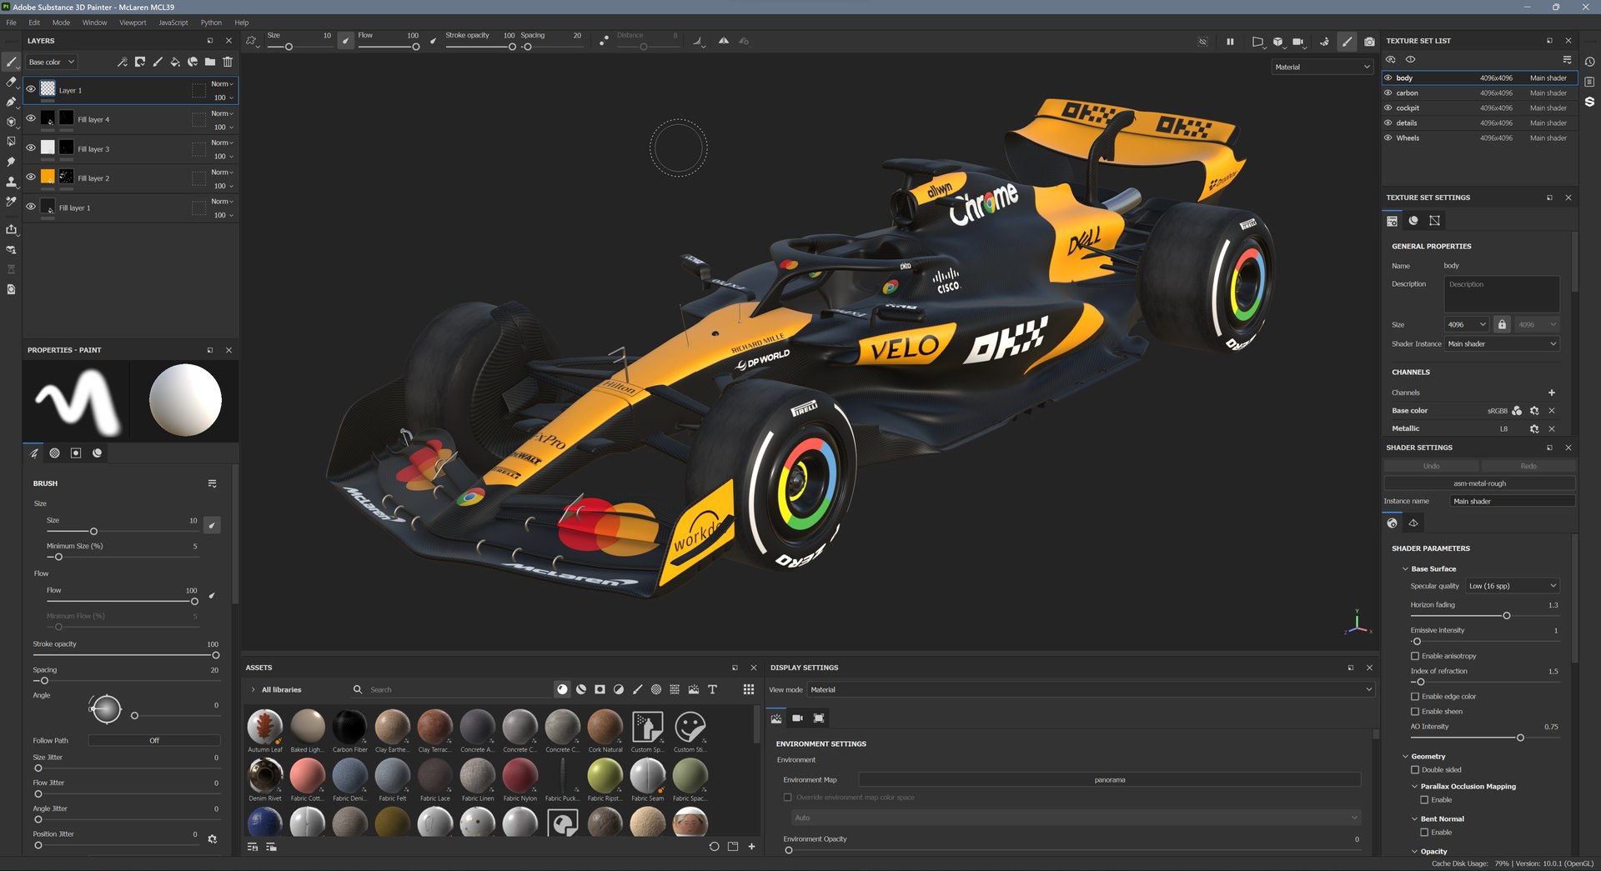This screenshot has width=1601, height=871.
Task: Enable the anisotropy checkbox
Action: click(x=1415, y=656)
